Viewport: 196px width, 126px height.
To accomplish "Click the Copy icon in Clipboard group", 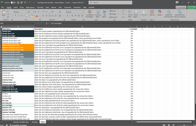I will [x=8, y=14].
